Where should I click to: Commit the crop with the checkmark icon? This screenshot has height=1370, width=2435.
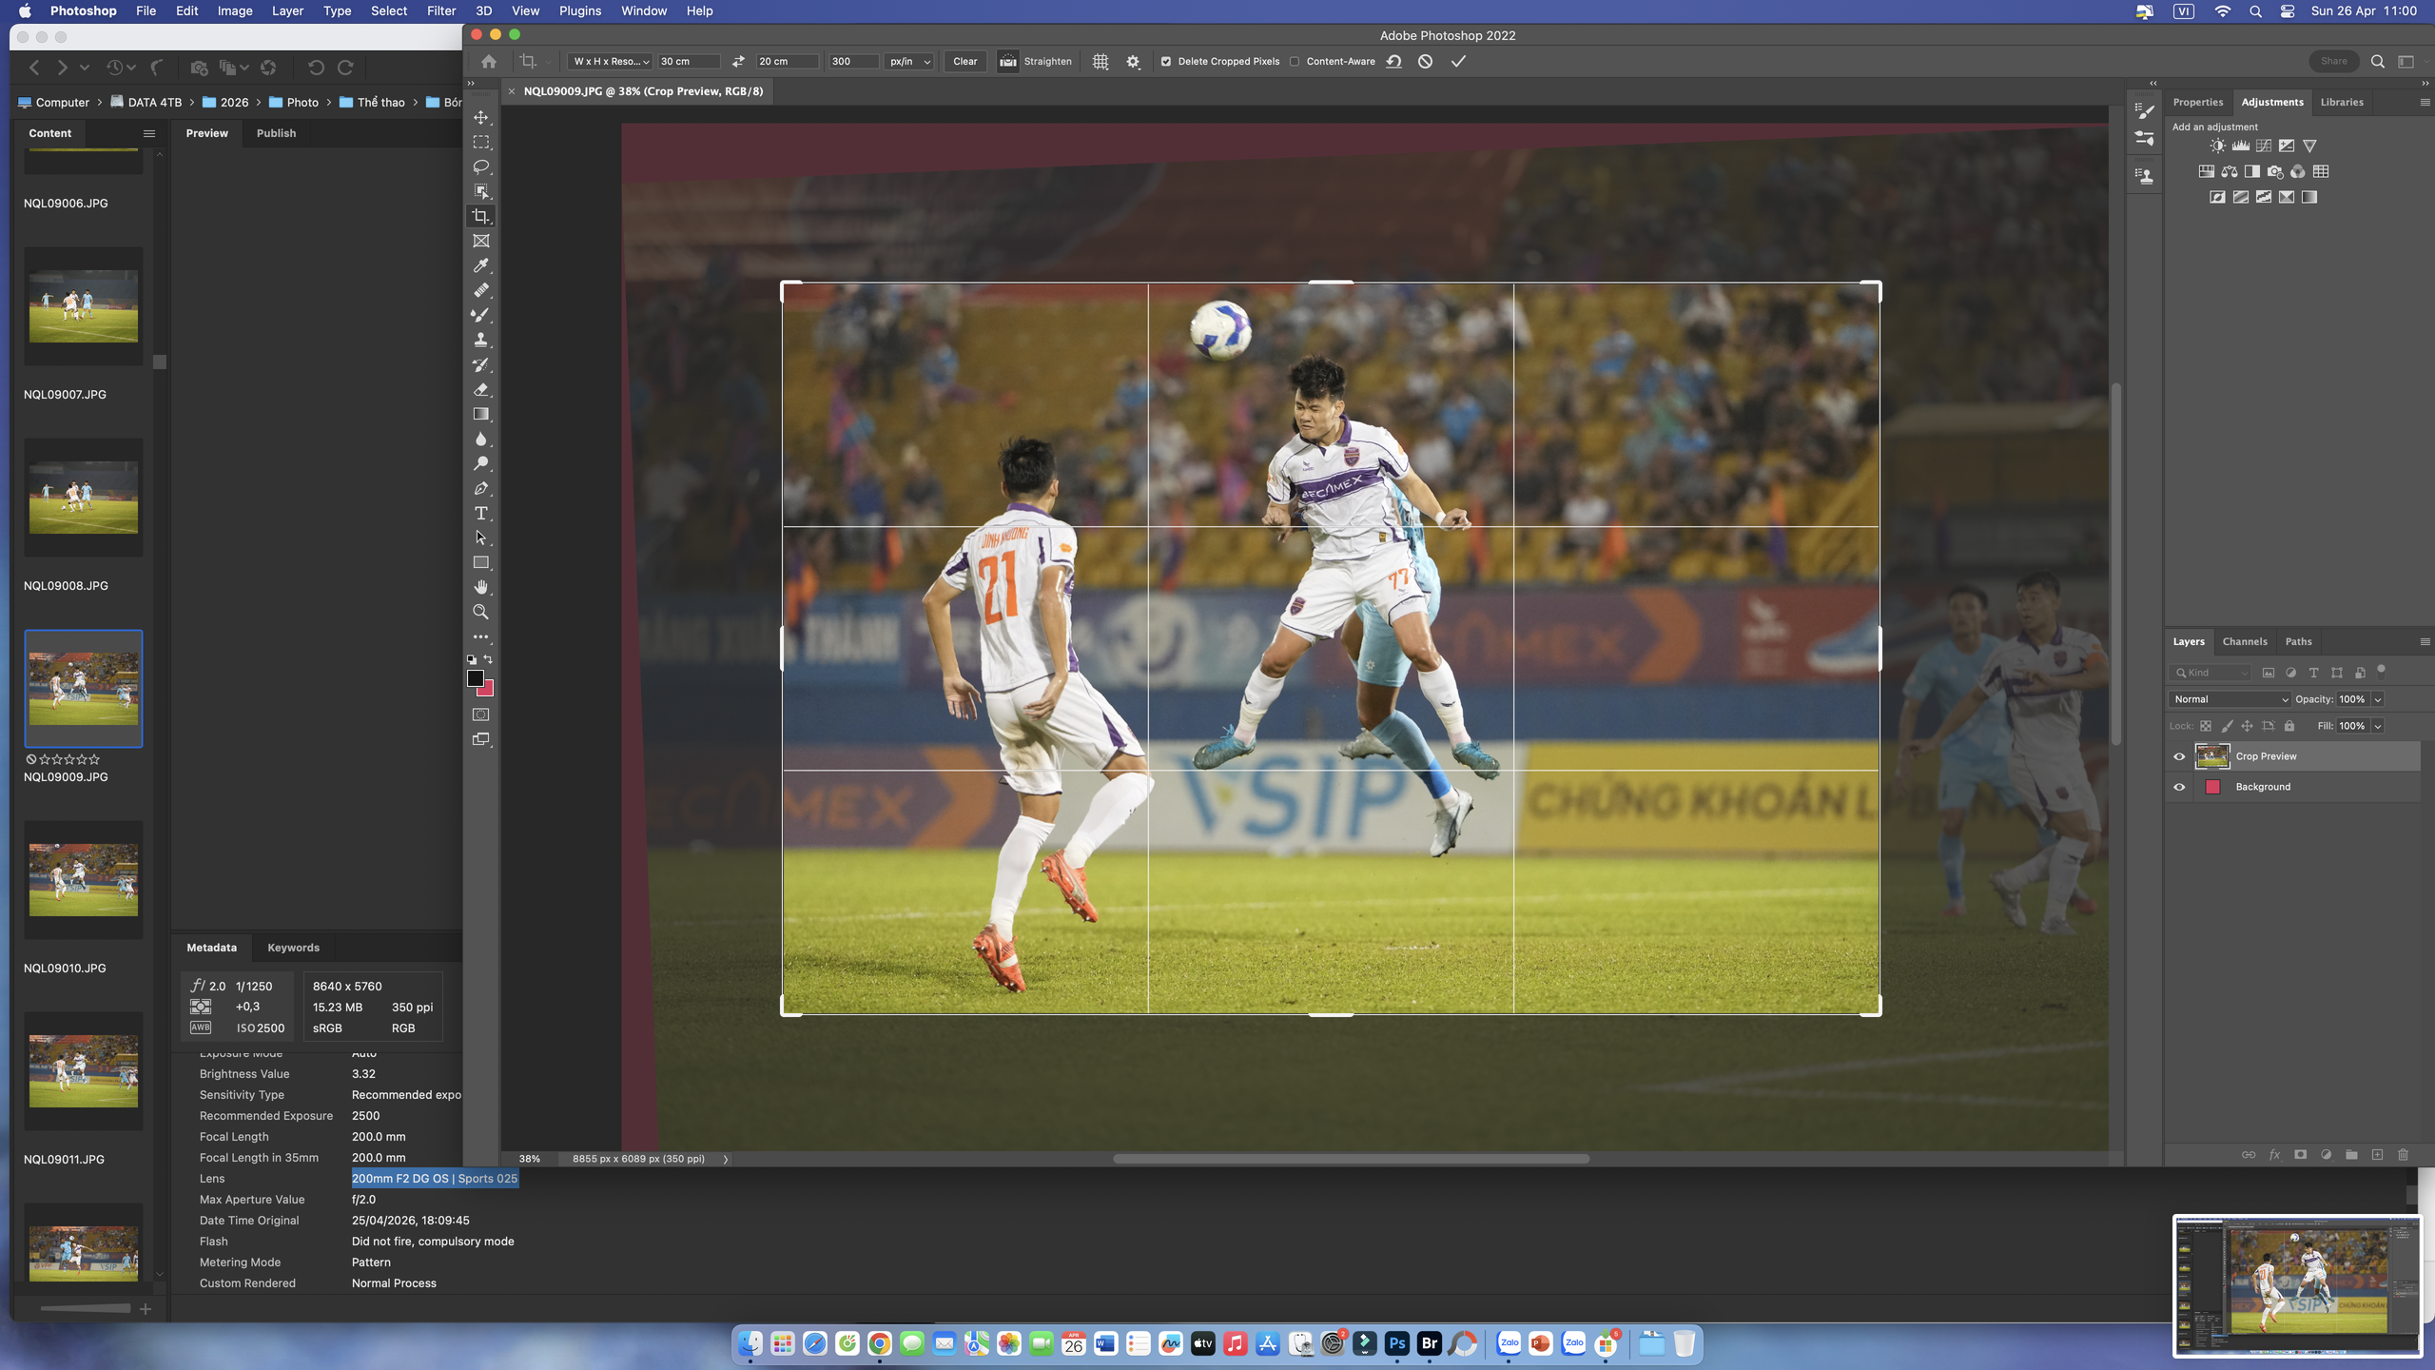(x=1458, y=61)
